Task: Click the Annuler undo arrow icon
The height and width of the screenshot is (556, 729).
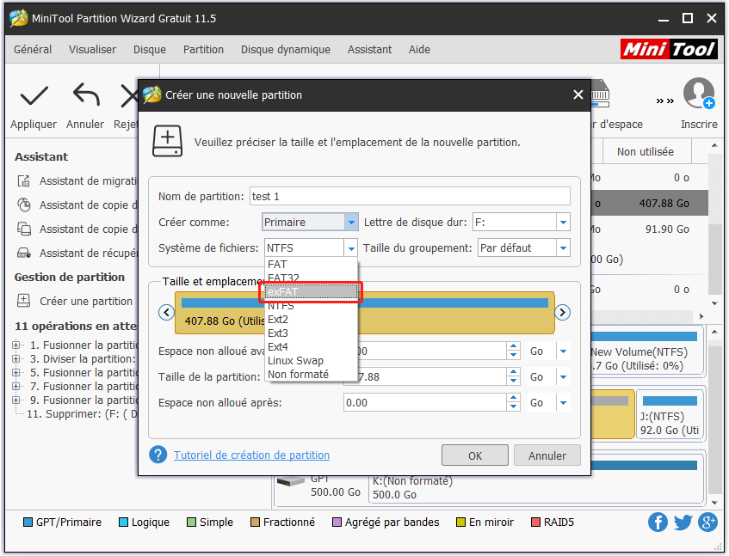Action: click(x=86, y=95)
